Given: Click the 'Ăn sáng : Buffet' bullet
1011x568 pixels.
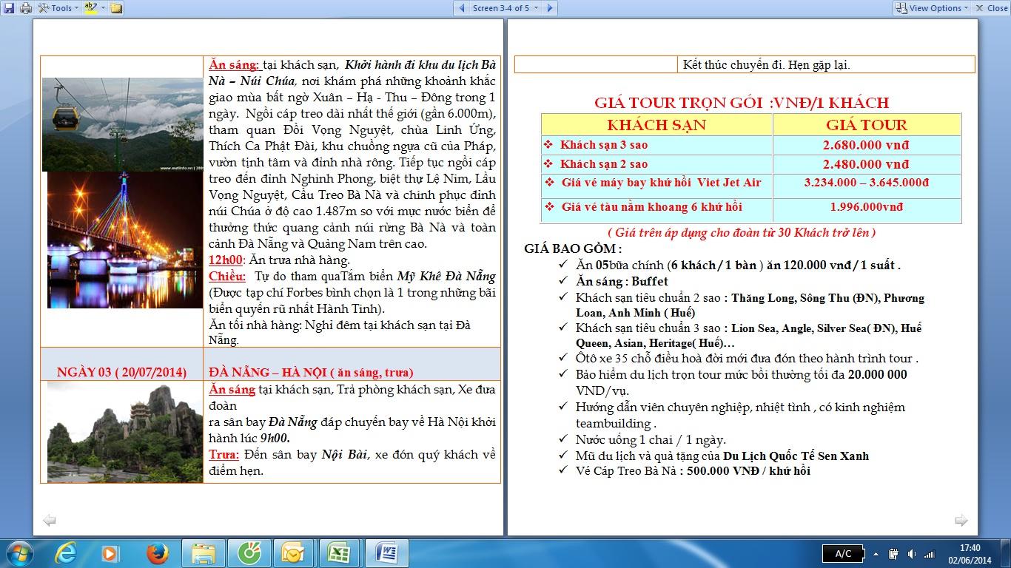Looking at the screenshot, I should 622,281.
